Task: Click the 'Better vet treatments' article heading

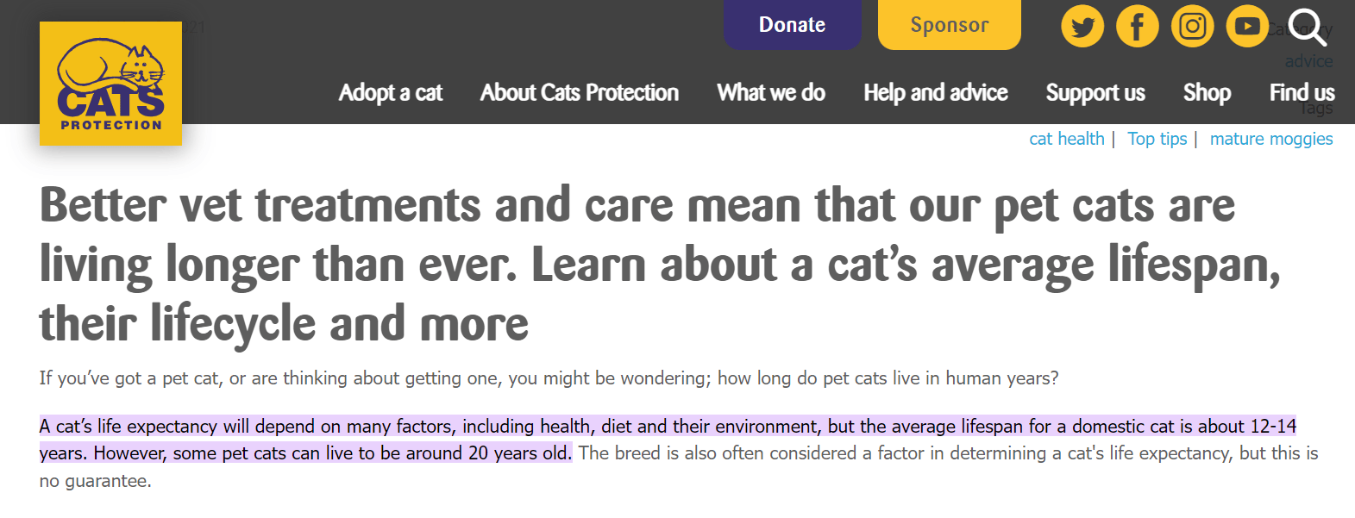Action: point(637,264)
